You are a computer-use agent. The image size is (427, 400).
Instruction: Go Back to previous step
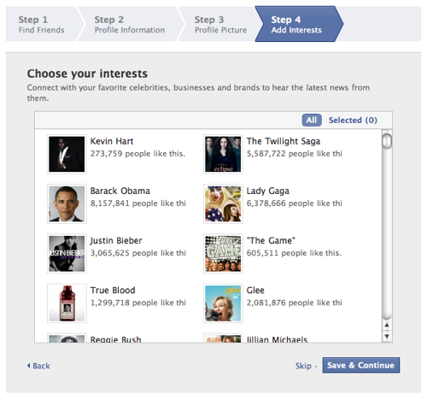tap(38, 366)
